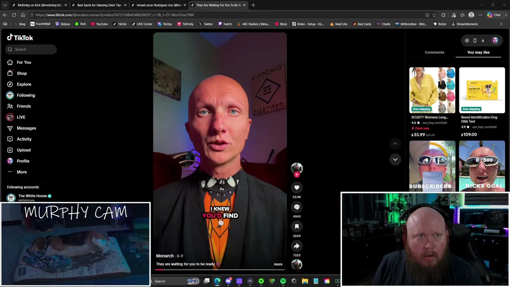Refresh the page in the browser
Viewport: 510px width, 287px height.
coord(14,15)
